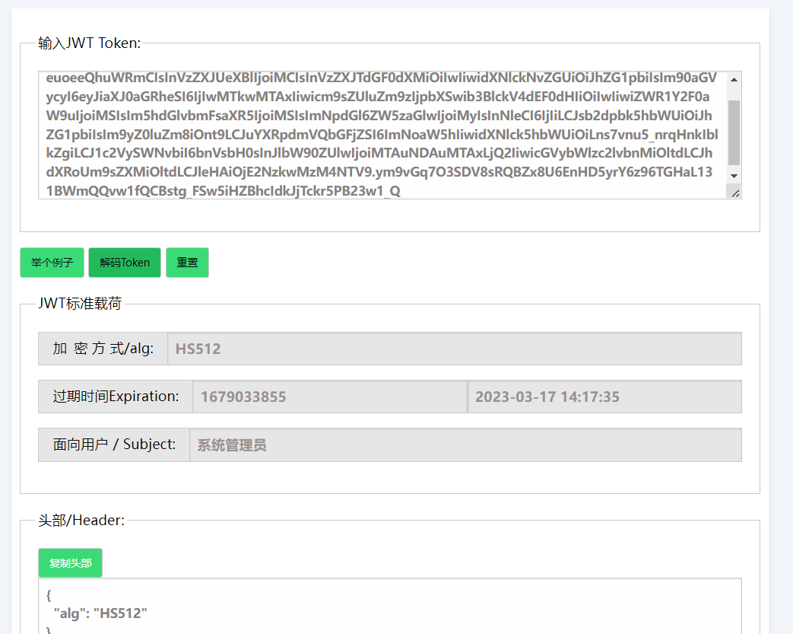Click inside the JWT Token input textarea

click(x=380, y=135)
